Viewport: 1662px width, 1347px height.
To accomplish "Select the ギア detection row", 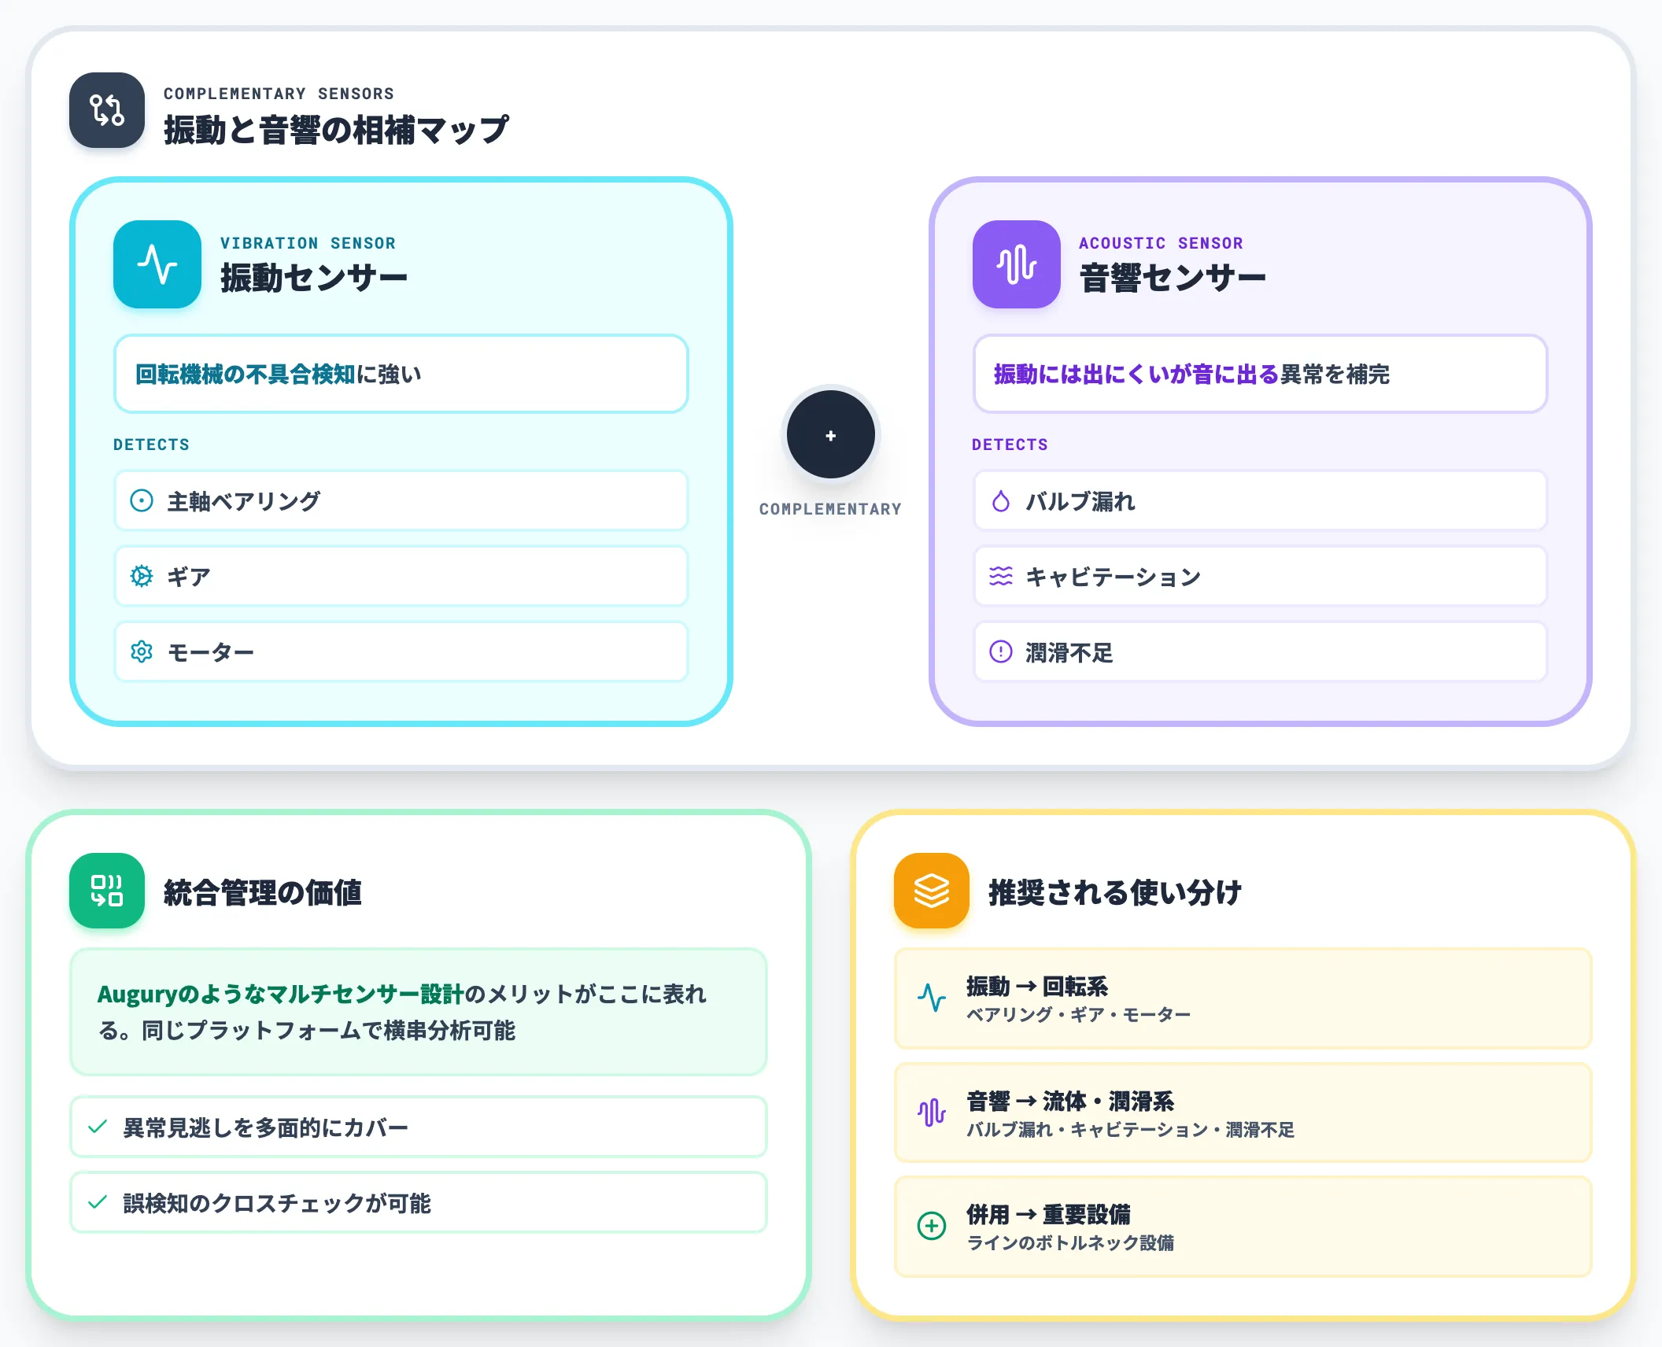I will click(401, 576).
